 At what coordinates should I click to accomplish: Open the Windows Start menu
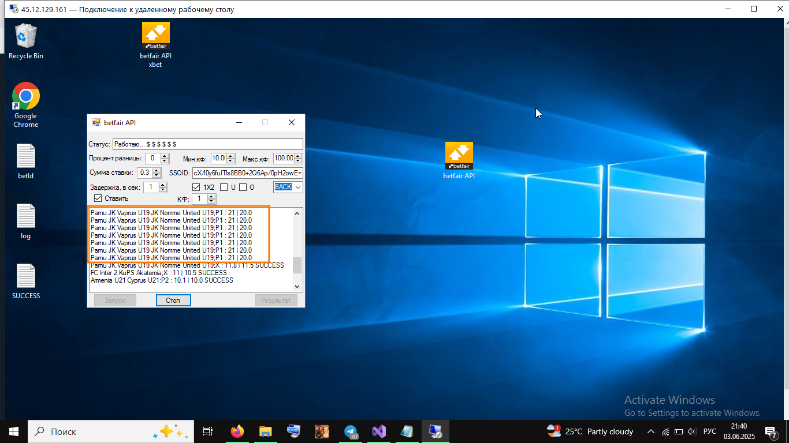tap(14, 431)
